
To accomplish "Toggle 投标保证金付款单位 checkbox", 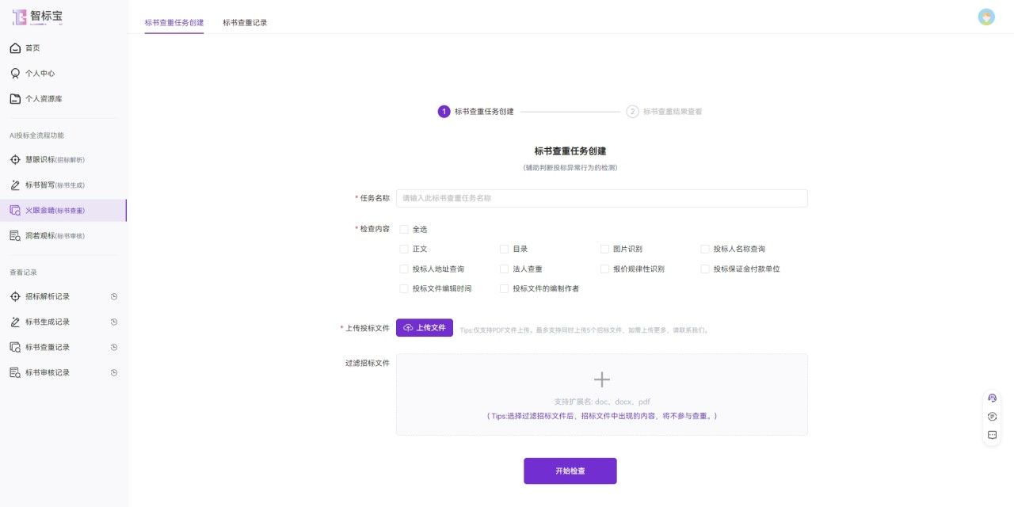I will coord(705,269).
